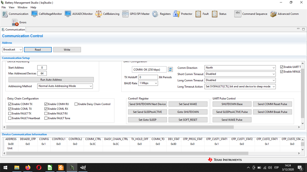Toggle the Enable NFAULT checkbox

282,72
